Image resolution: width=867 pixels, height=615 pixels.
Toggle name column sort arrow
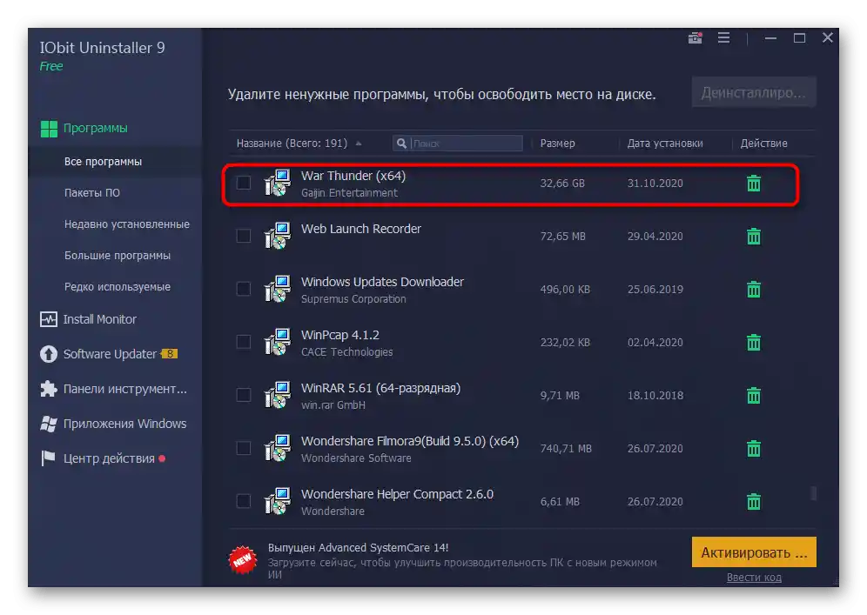pos(359,144)
